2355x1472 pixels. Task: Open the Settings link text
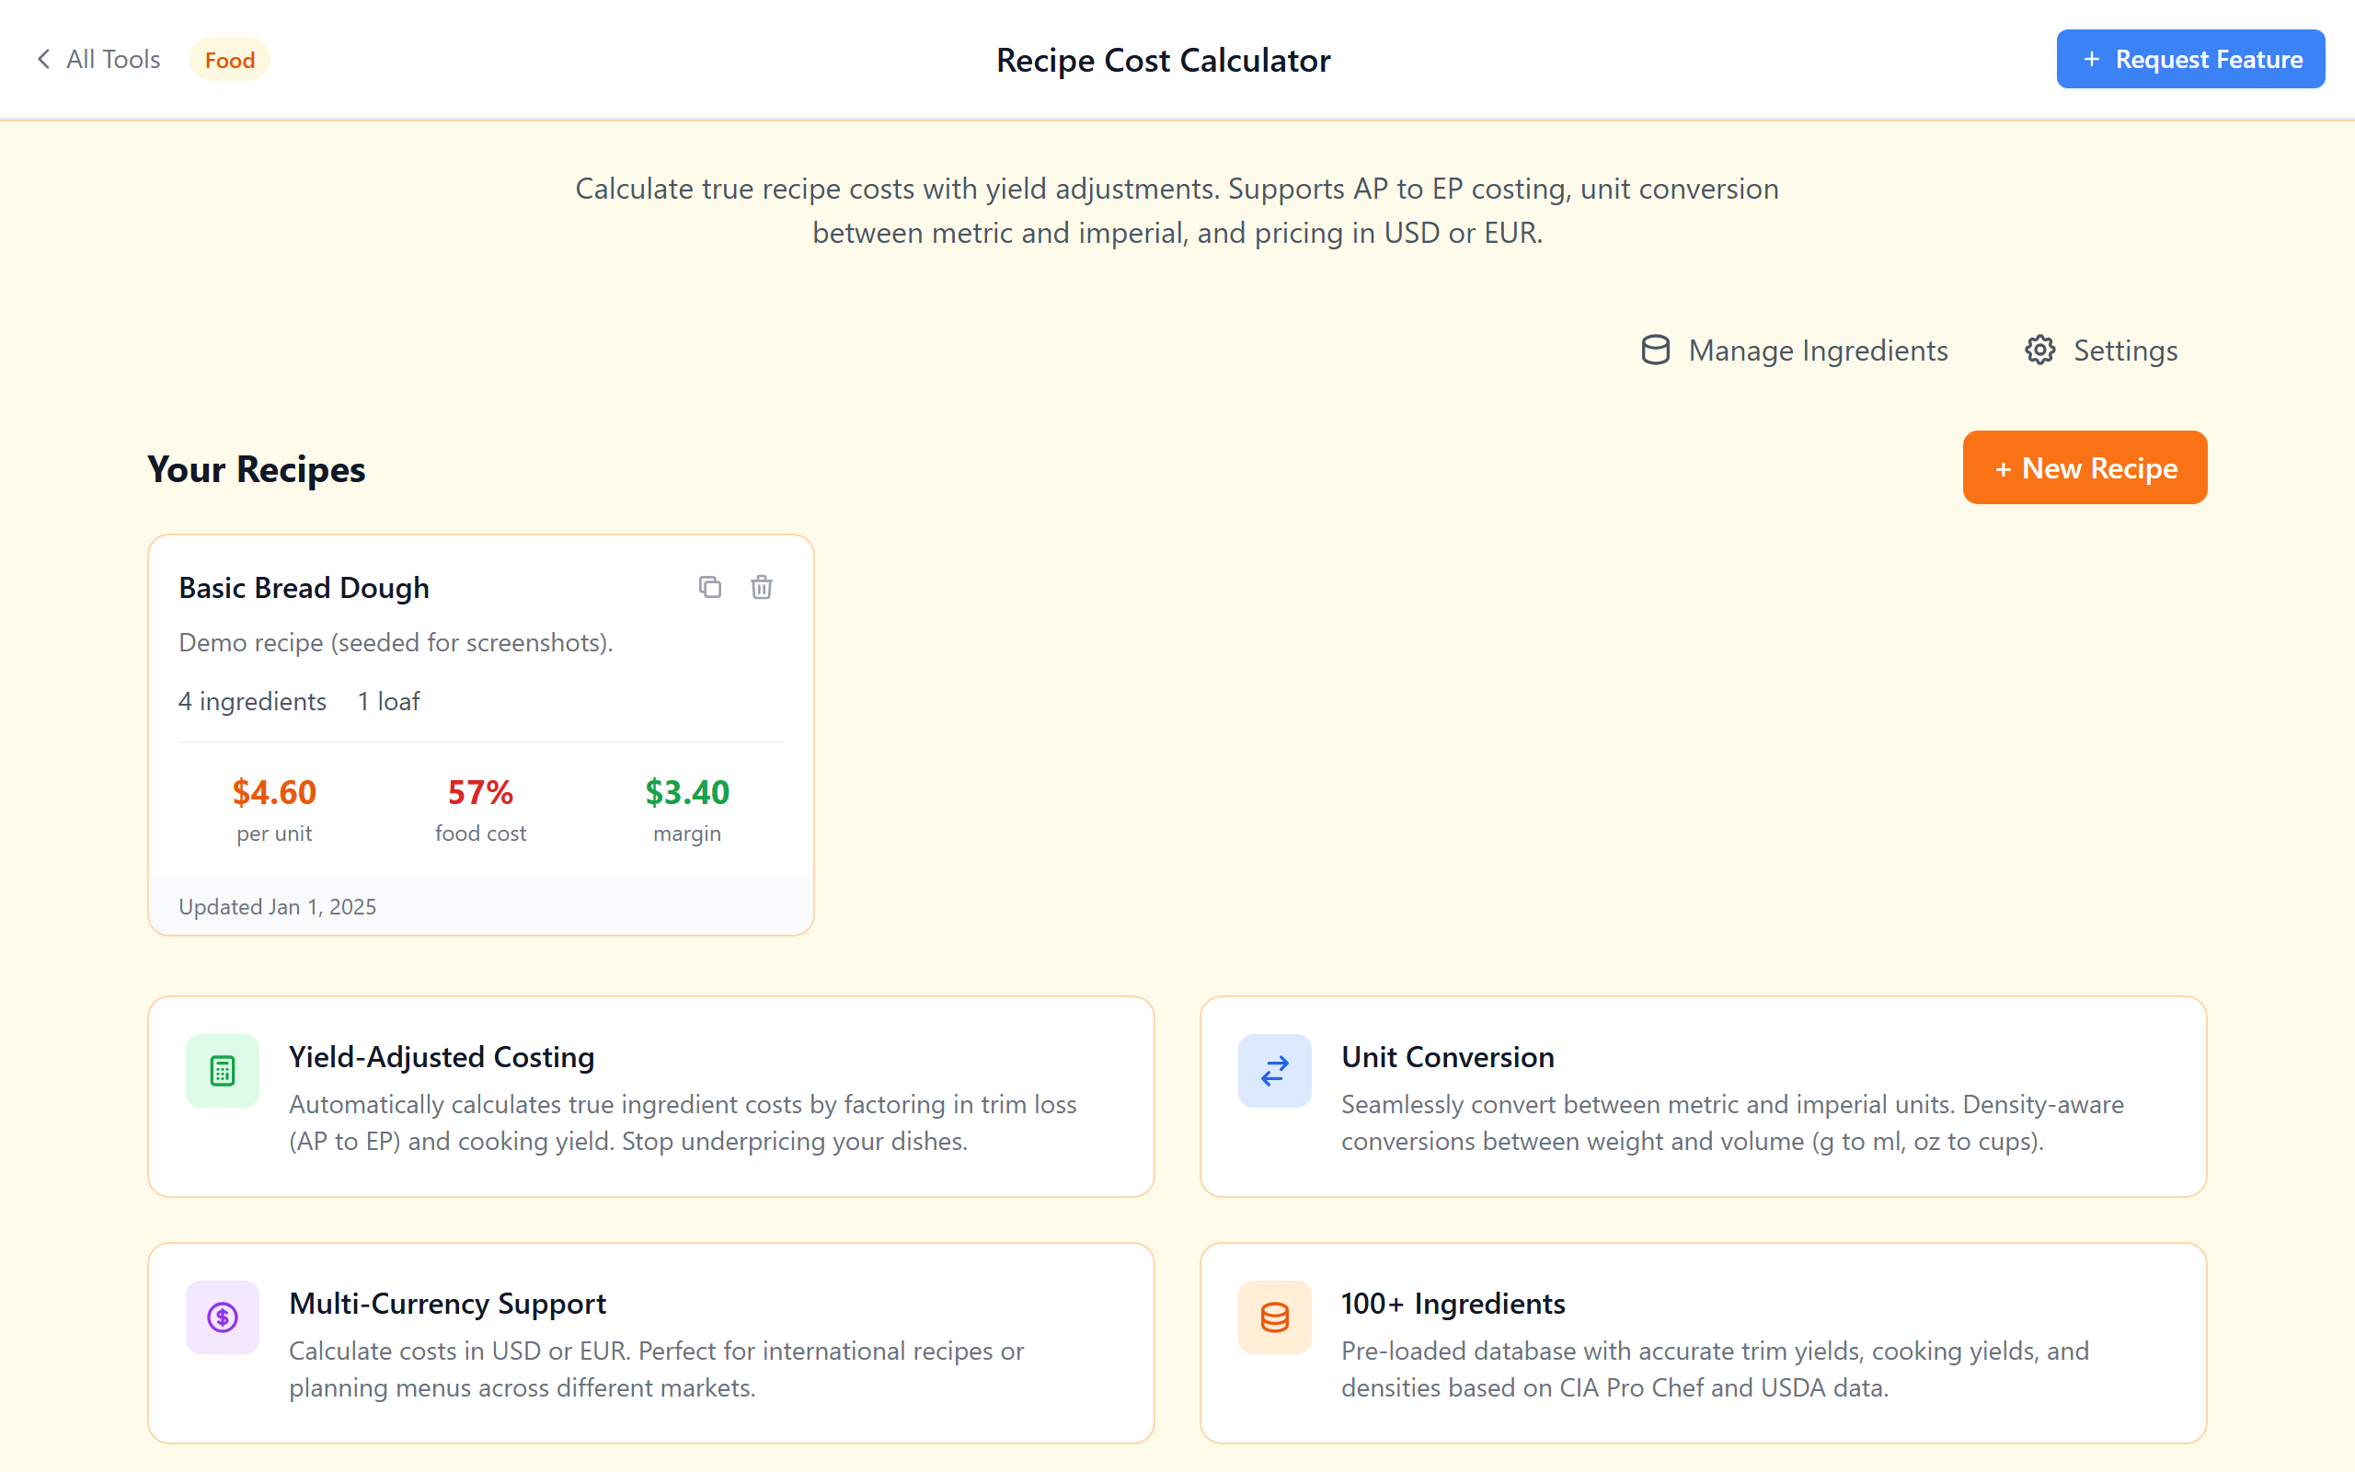(2126, 350)
